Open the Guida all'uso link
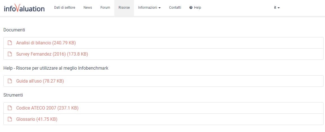325x132 pixels. (x=40, y=81)
